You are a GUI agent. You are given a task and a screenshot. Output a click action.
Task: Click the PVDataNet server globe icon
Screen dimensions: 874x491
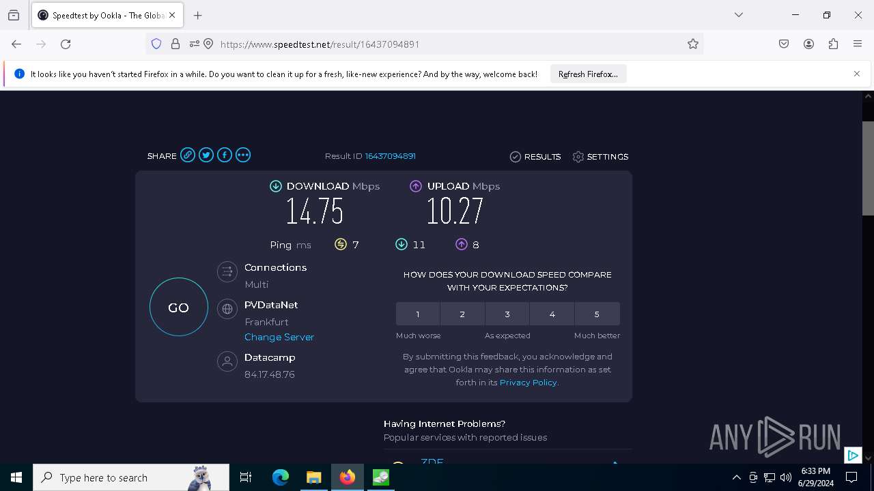227,309
